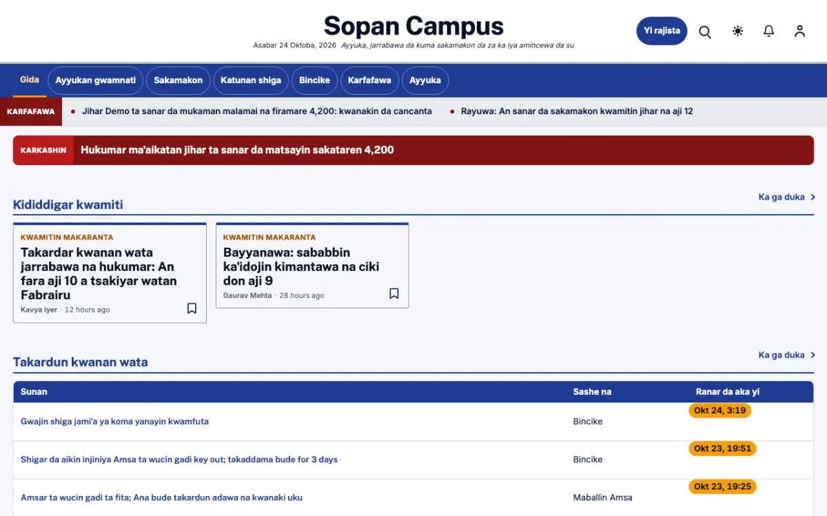Click the 'Ranar da aka yi' column header
This screenshot has height=516, width=827.
(x=727, y=392)
